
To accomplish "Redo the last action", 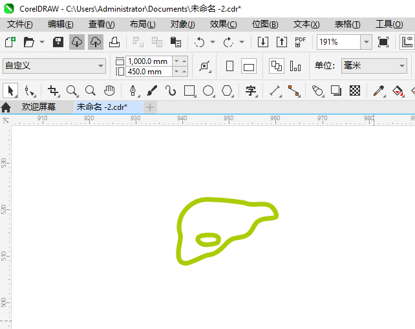I will tap(228, 42).
